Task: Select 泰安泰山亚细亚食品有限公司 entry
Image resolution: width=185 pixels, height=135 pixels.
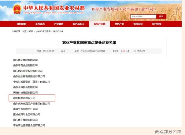Action: coord(29,125)
